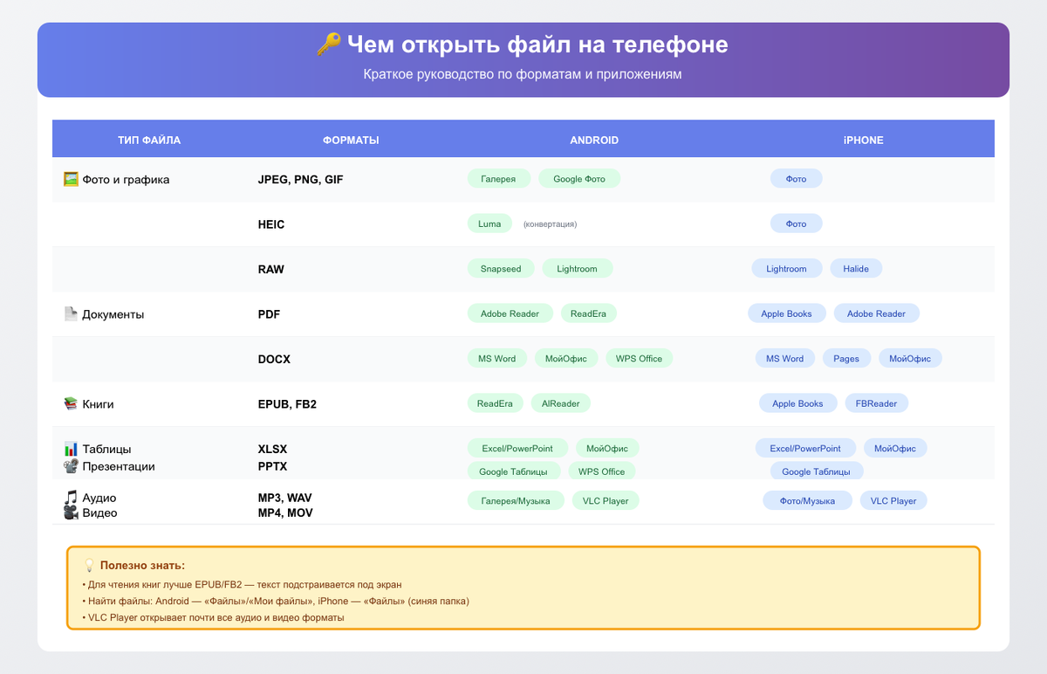Select the Галерея/Музыка chip
The image size is (1047, 674).
[516, 501]
